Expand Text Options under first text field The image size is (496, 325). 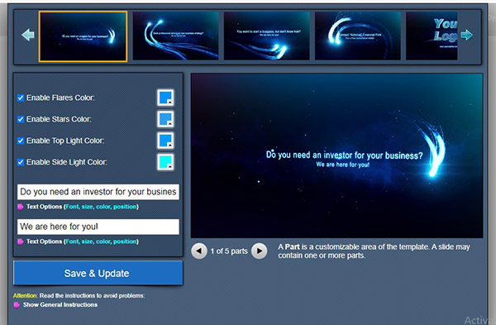(82, 207)
